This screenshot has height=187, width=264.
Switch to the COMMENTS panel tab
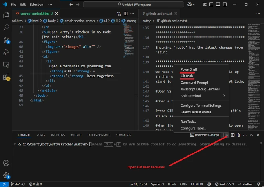tap(123, 135)
